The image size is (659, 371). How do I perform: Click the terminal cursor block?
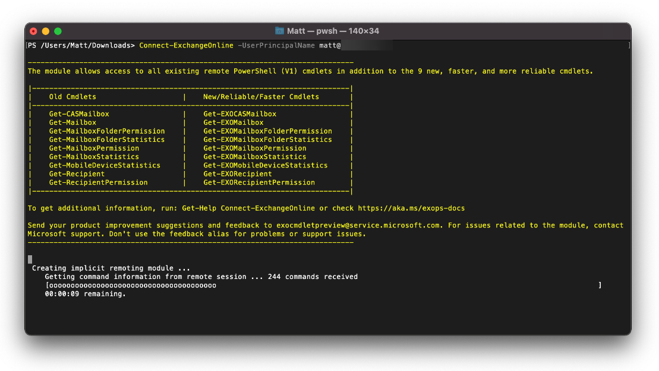pyautogui.click(x=30, y=259)
